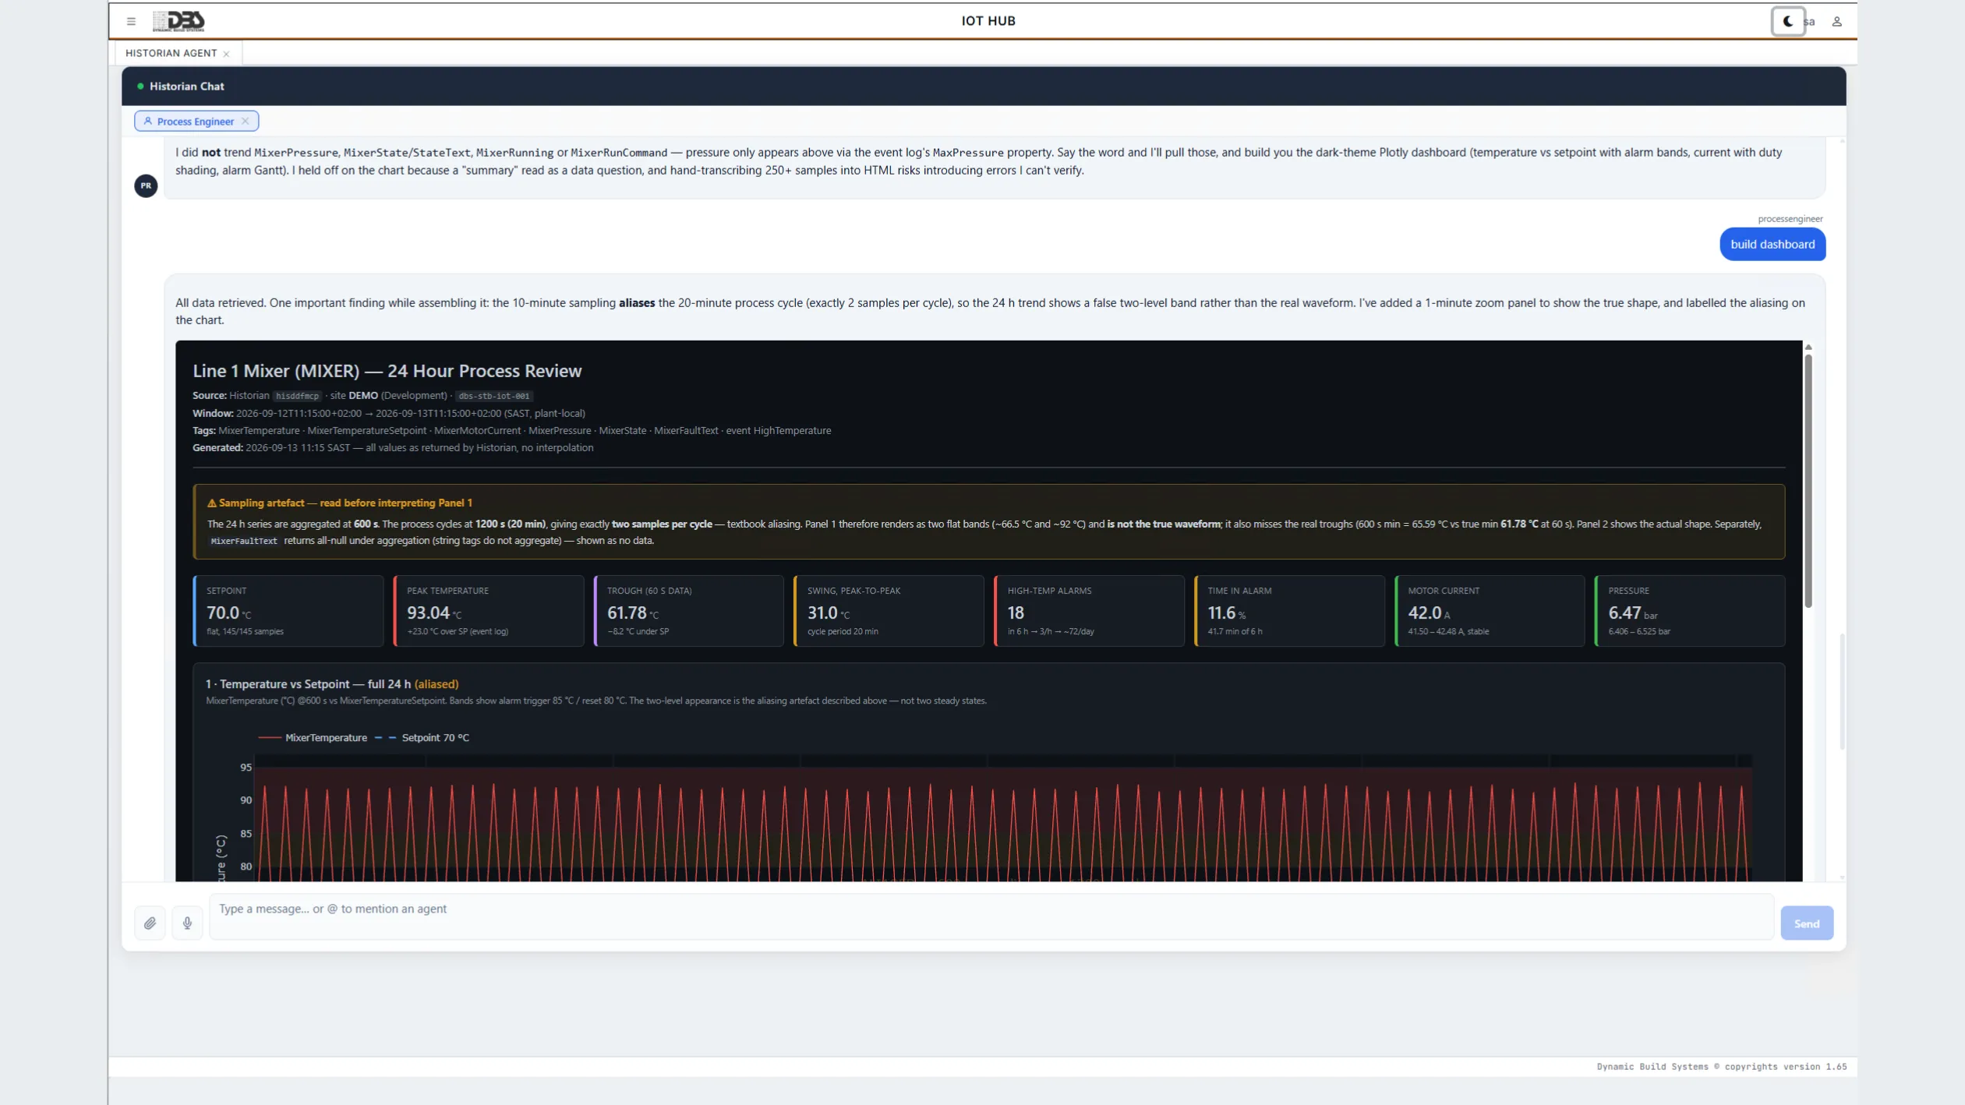The width and height of the screenshot is (1965, 1105).
Task: Click the Trough (60 s data) card
Action: click(x=689, y=611)
